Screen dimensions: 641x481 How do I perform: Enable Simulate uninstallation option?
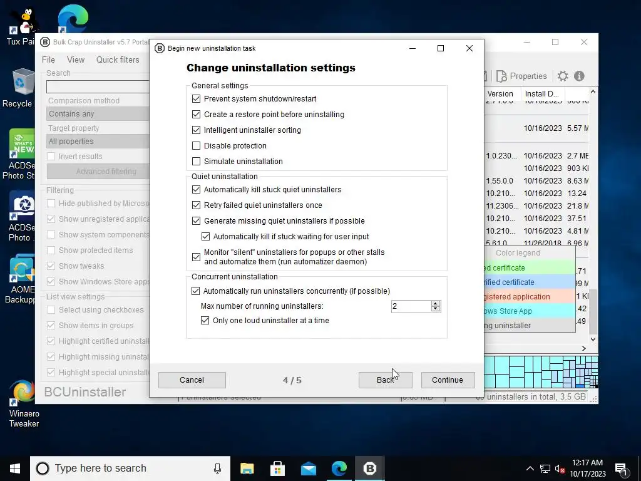point(196,161)
